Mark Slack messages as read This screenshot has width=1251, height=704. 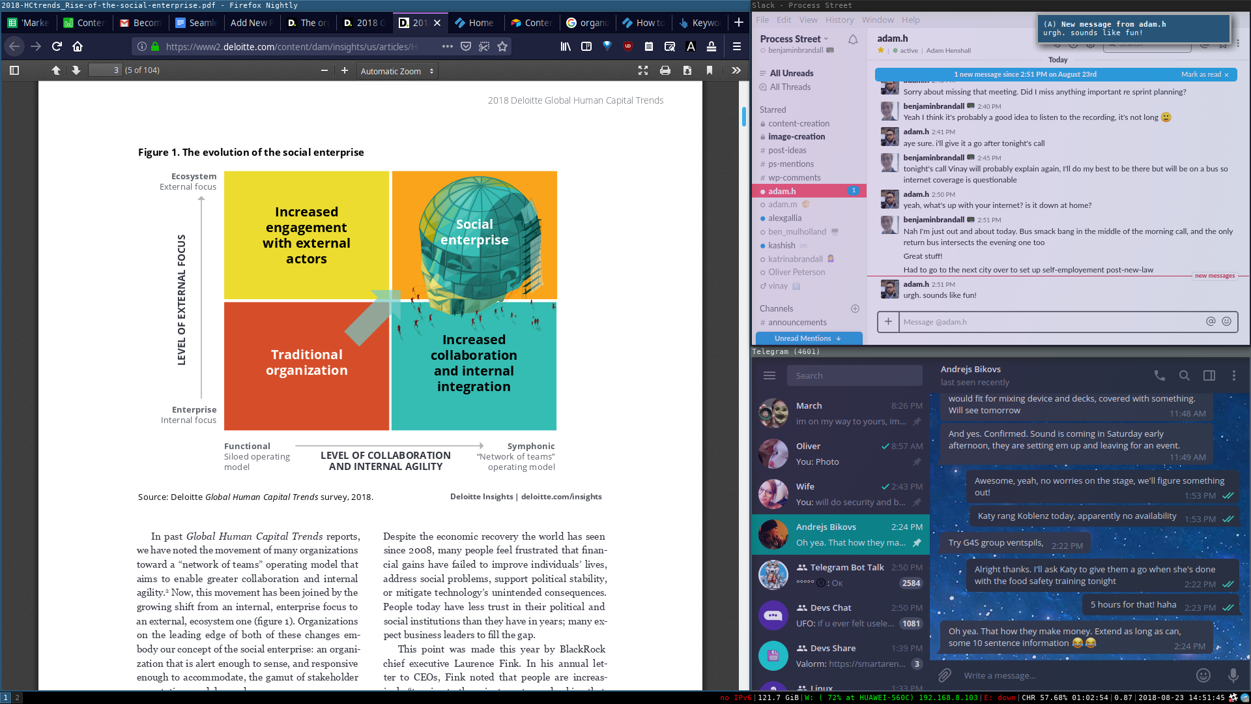1205,74
